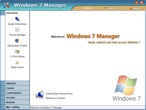Image resolution: width=146 pixels, height=110 pixels.
Task: Click the Windows 7 Manager app logo icon
Action: coord(7,5)
